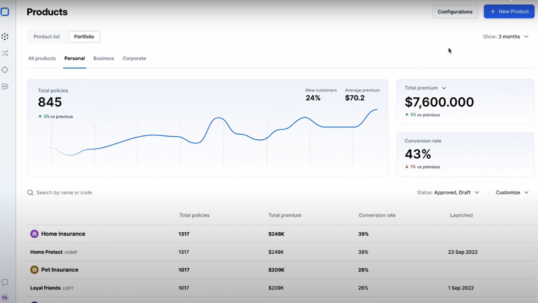
Task: Click the purple Home Insurance icon
Action: point(34,234)
